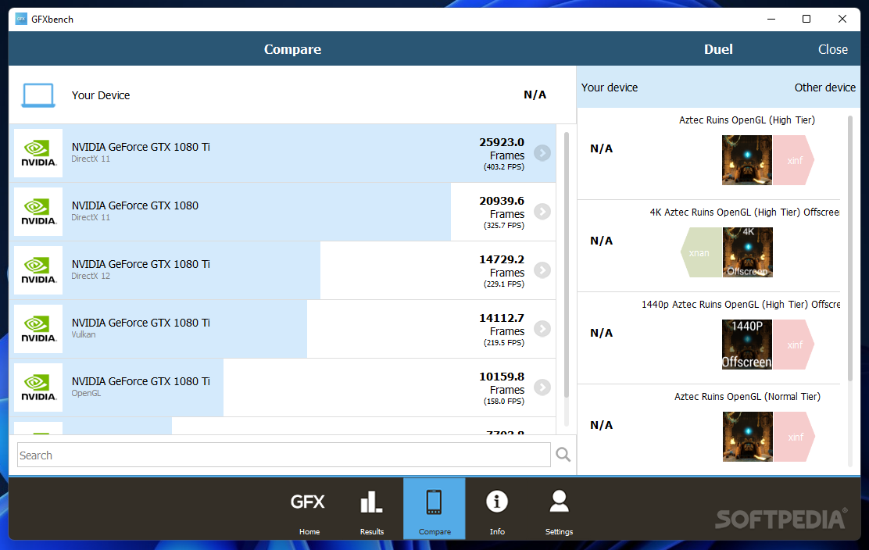The height and width of the screenshot is (550, 869).
Task: Click the 219.5 FPS value
Action: click(x=504, y=343)
